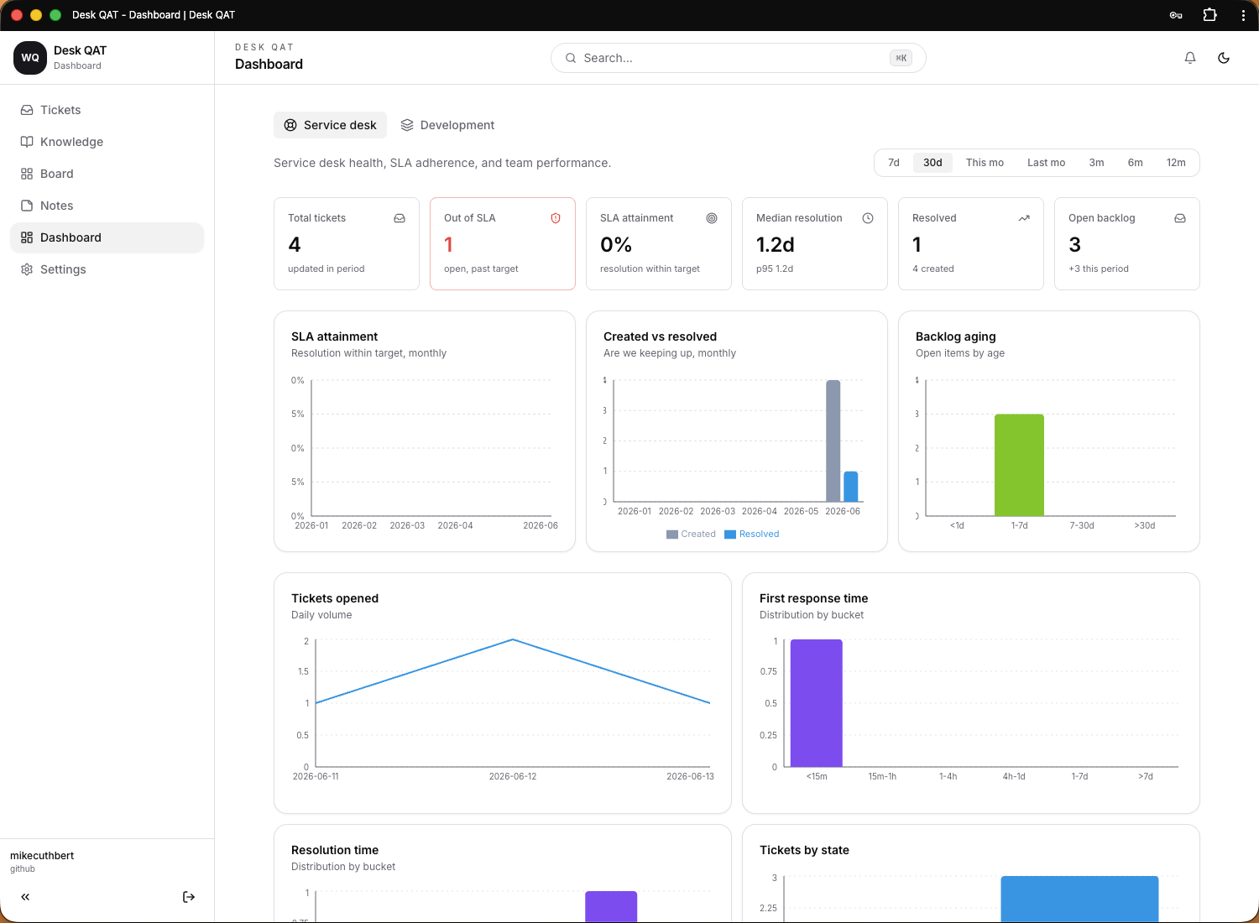The width and height of the screenshot is (1259, 923).
Task: Click the 'Resolution time' chart title
Action: pyautogui.click(x=335, y=850)
